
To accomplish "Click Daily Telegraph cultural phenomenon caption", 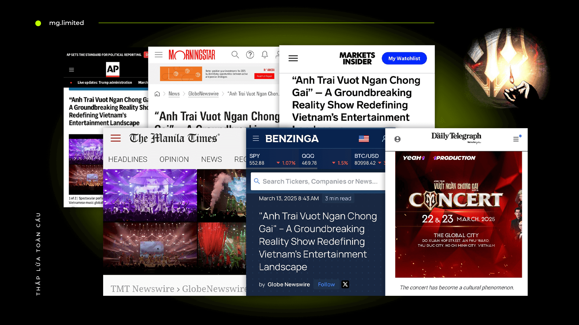I will [457, 287].
